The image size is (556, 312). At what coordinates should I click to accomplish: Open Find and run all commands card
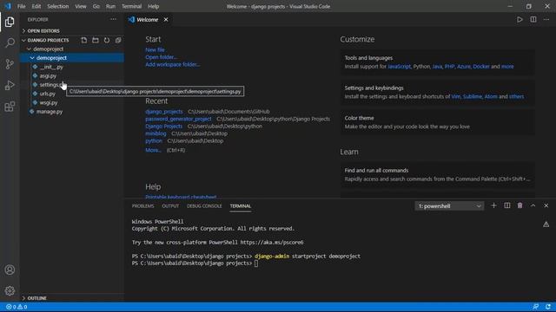click(438, 175)
